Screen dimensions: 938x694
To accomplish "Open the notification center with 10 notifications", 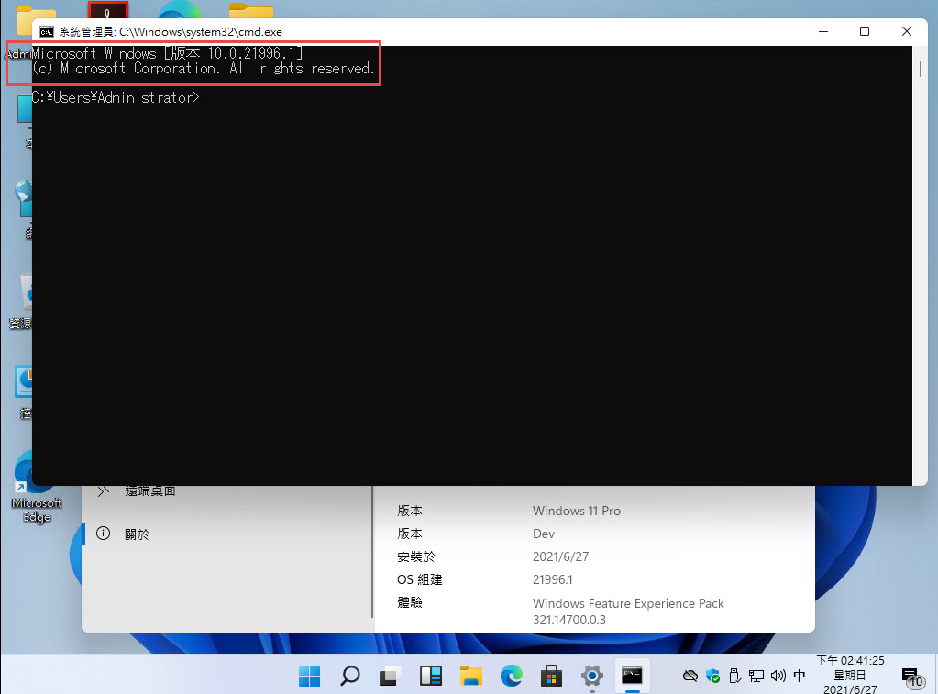I will (x=911, y=677).
